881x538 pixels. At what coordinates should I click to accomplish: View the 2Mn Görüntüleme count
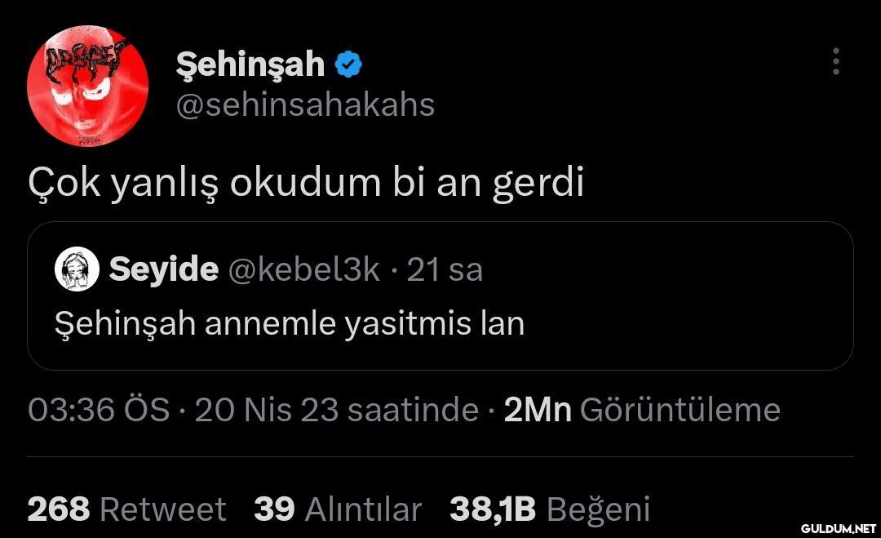[641, 410]
